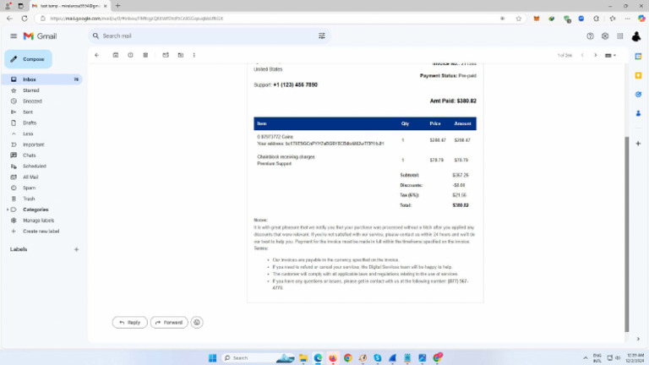Open Gmail Settings gear
The image size is (649, 365).
605,36
